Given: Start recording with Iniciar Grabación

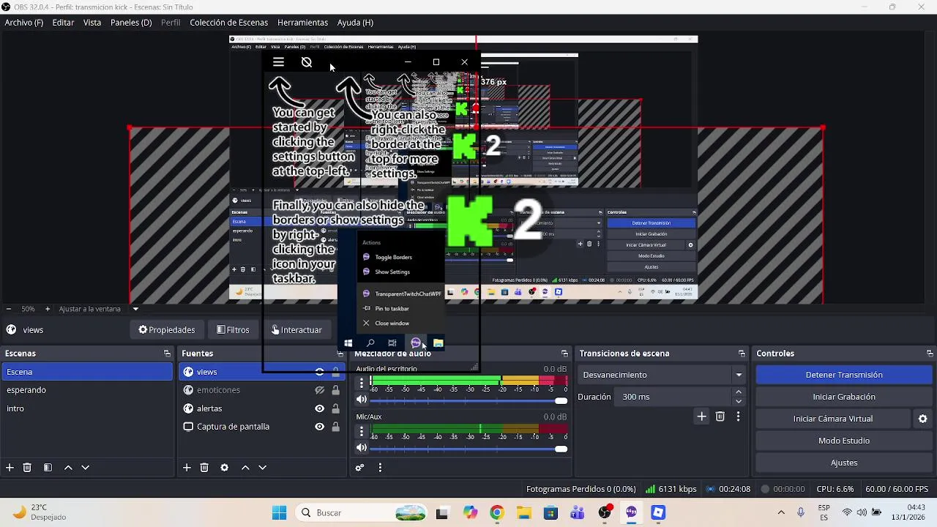Looking at the screenshot, I should tap(844, 397).
